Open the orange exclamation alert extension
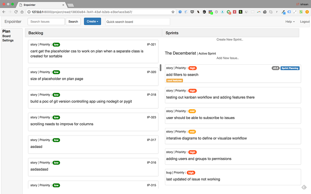This screenshot has width=311, height=194. click(x=307, y=12)
